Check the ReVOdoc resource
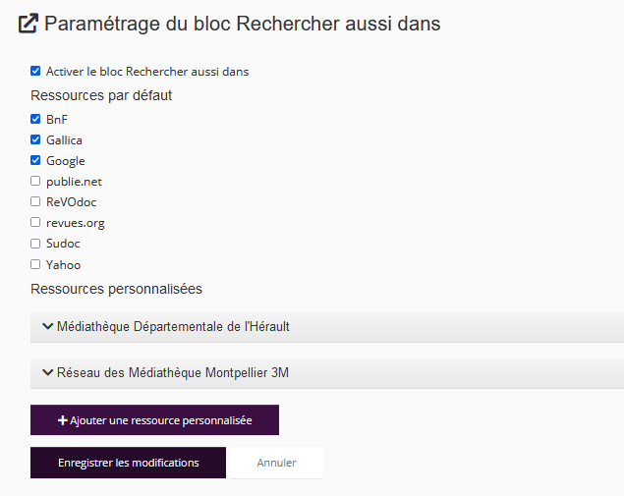 (35, 201)
